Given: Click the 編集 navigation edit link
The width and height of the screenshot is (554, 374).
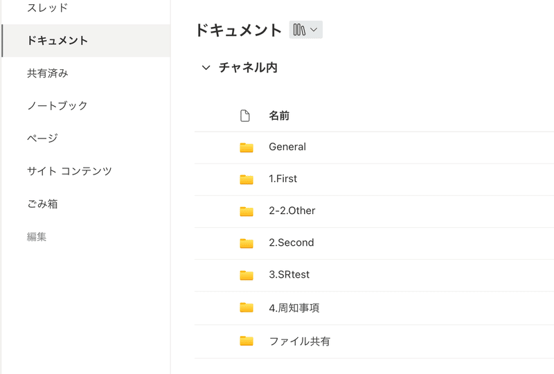Looking at the screenshot, I should (x=37, y=236).
